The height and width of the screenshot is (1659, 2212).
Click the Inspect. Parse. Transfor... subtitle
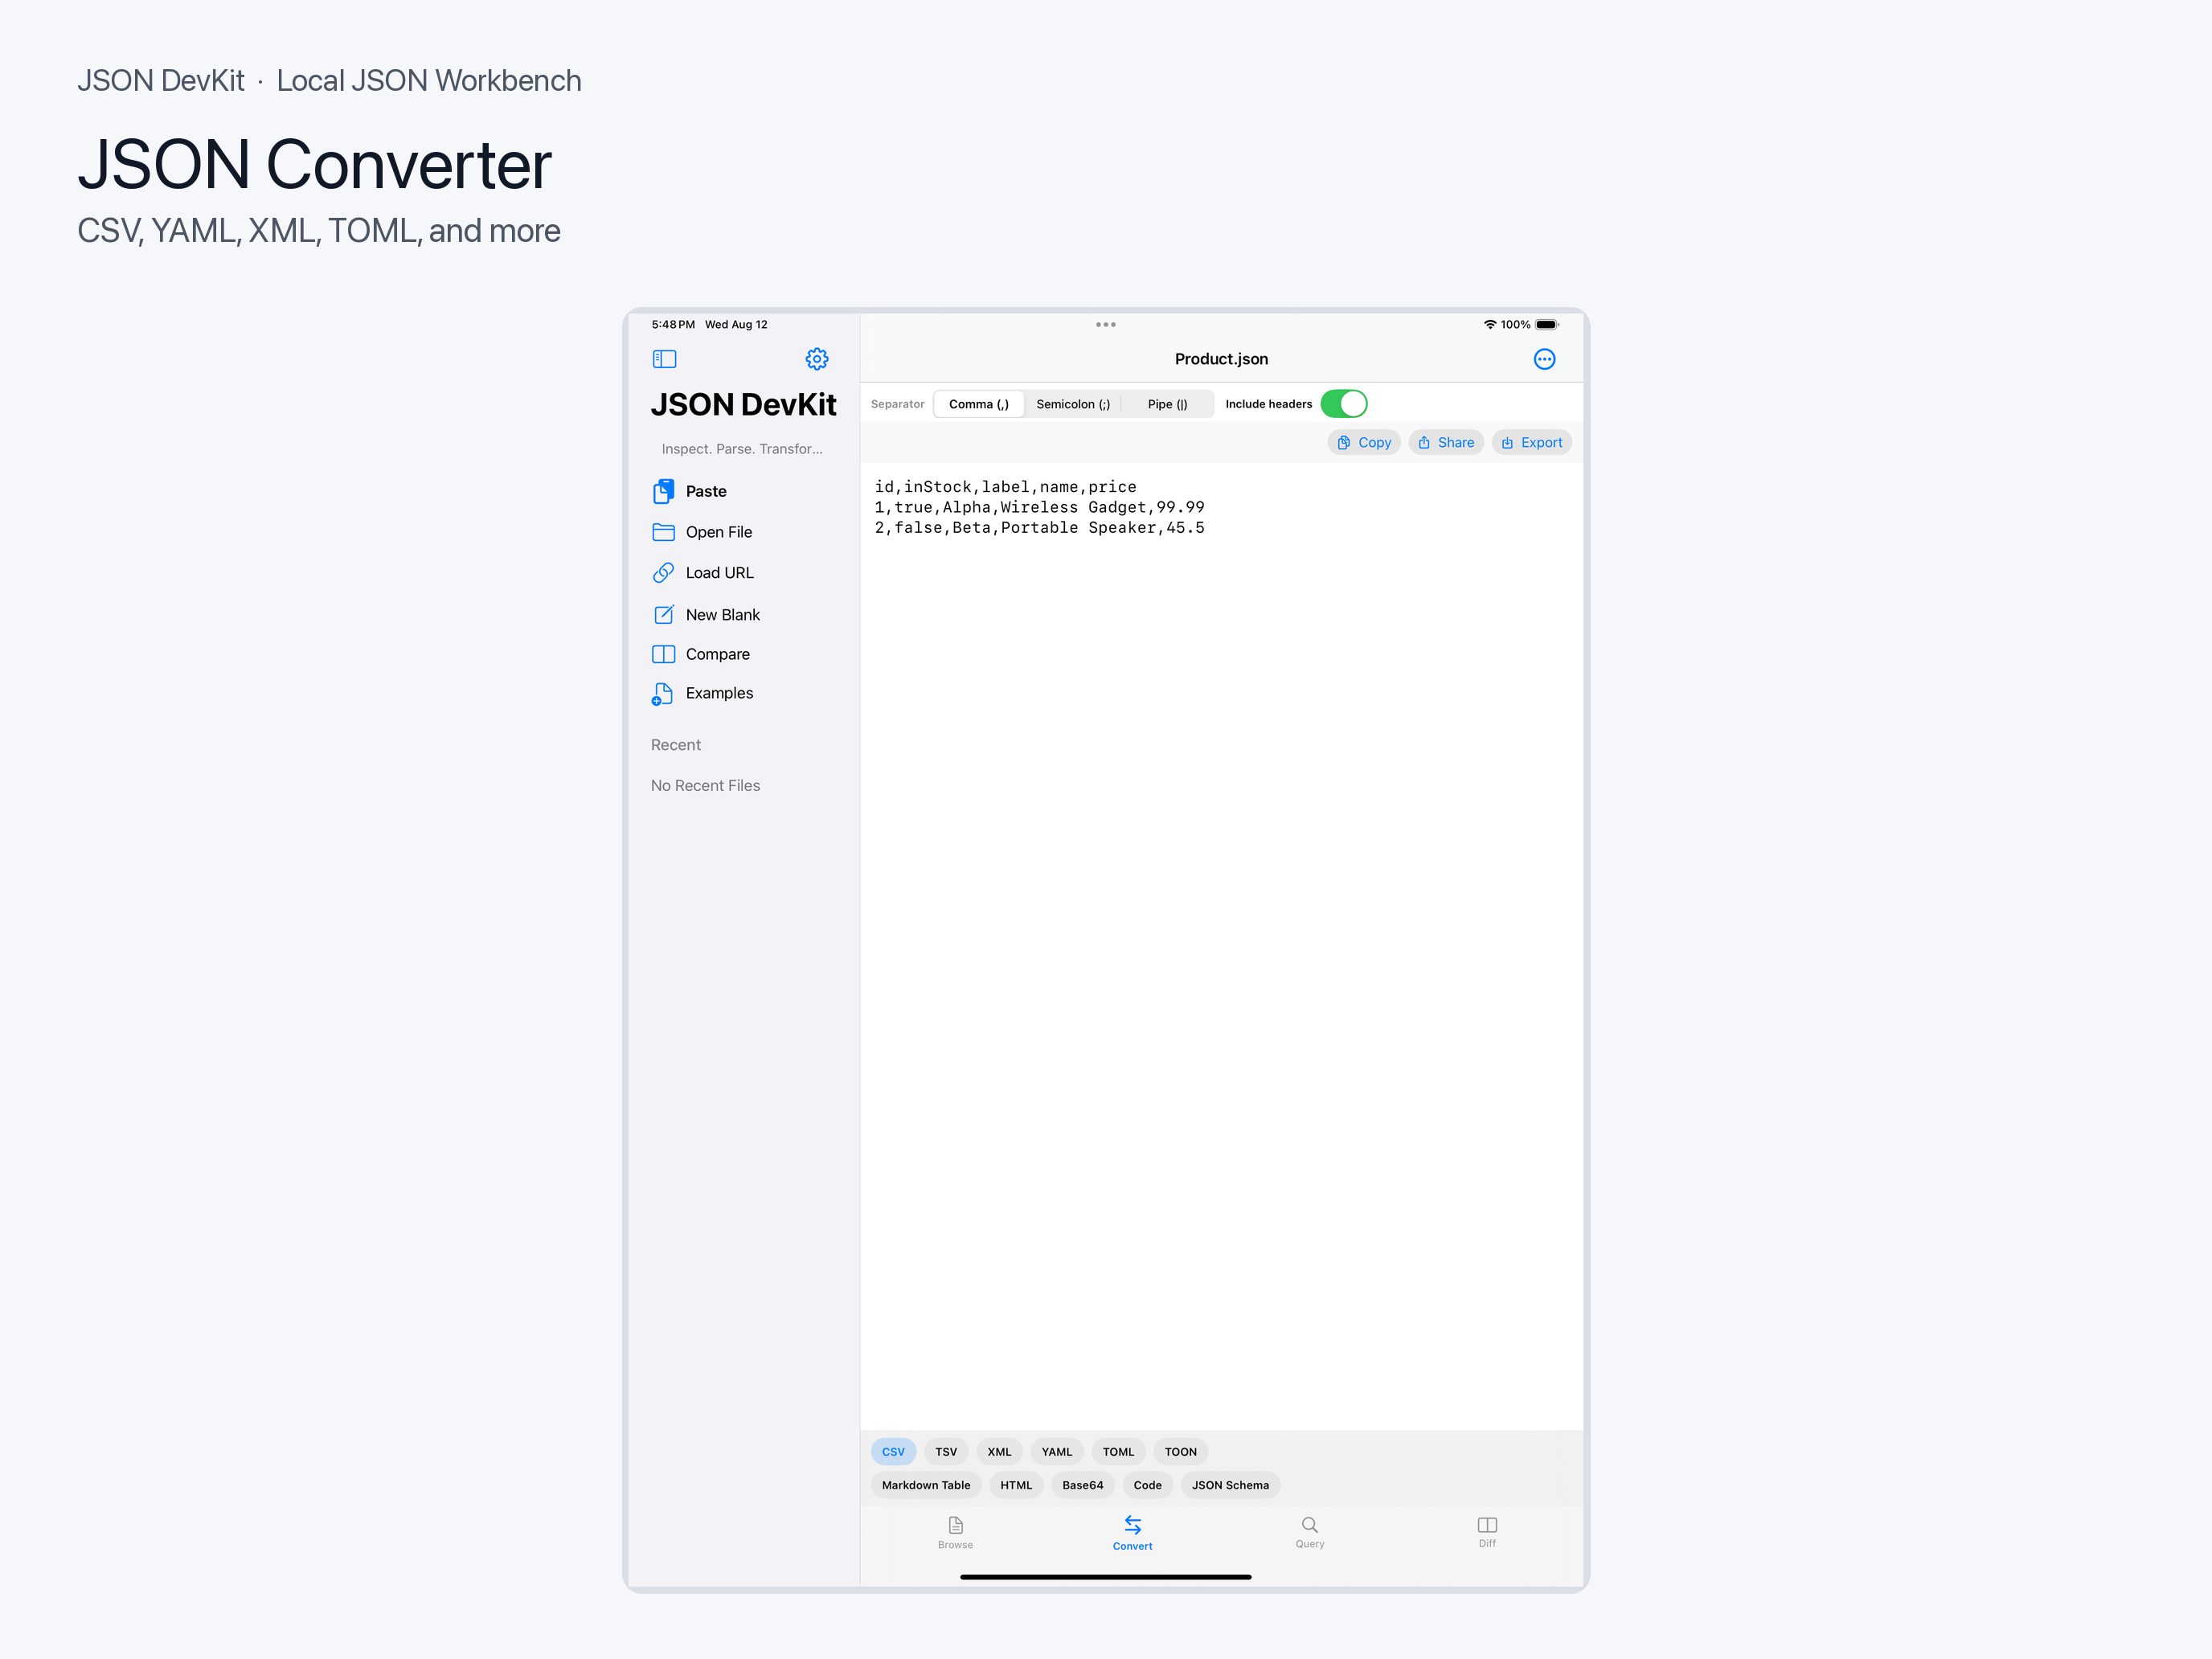(742, 449)
